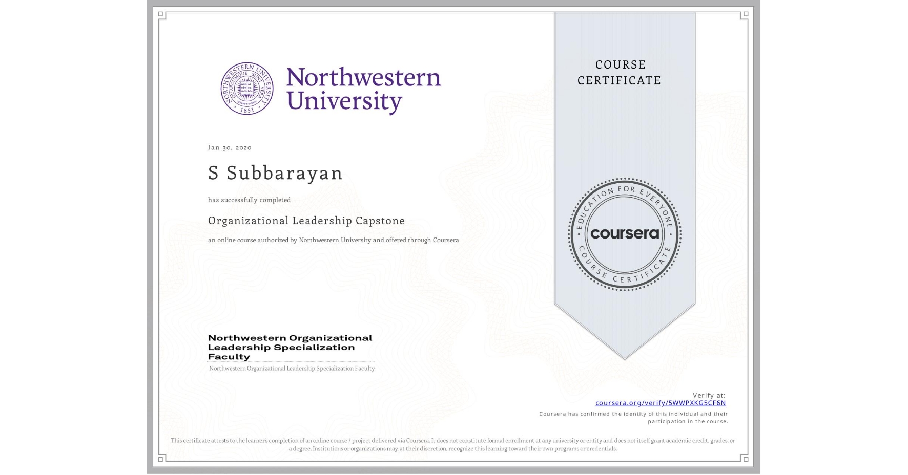Select the has successfully completed text
Image resolution: width=908 pixels, height=475 pixels.
[249, 200]
